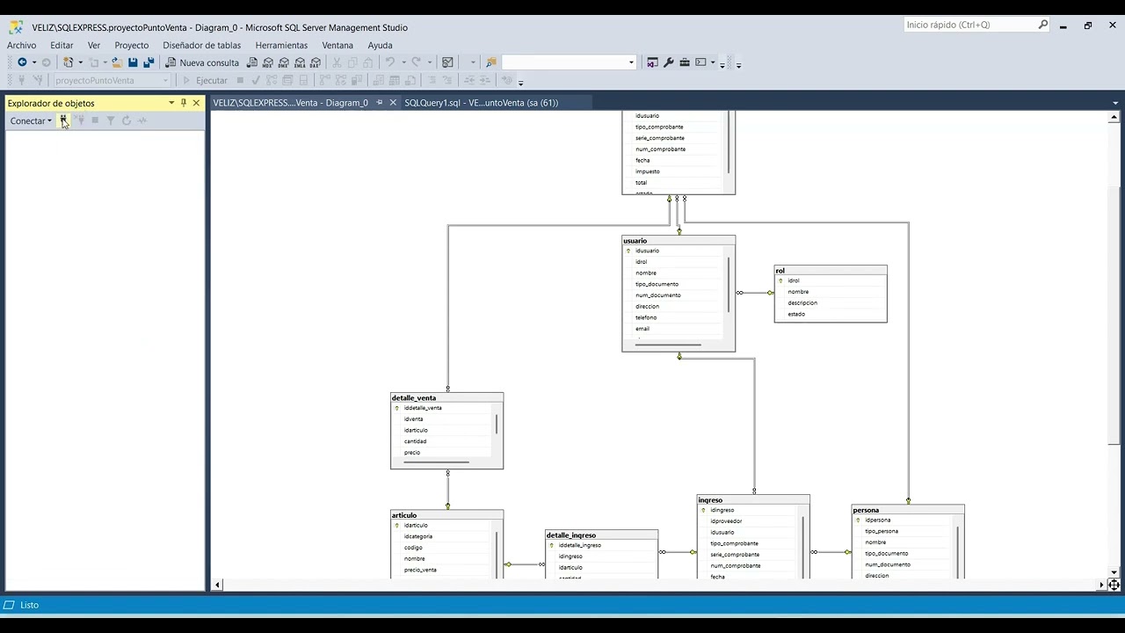Screen dimensions: 1125x633
Task: Open the Editar menu
Action: (62, 45)
